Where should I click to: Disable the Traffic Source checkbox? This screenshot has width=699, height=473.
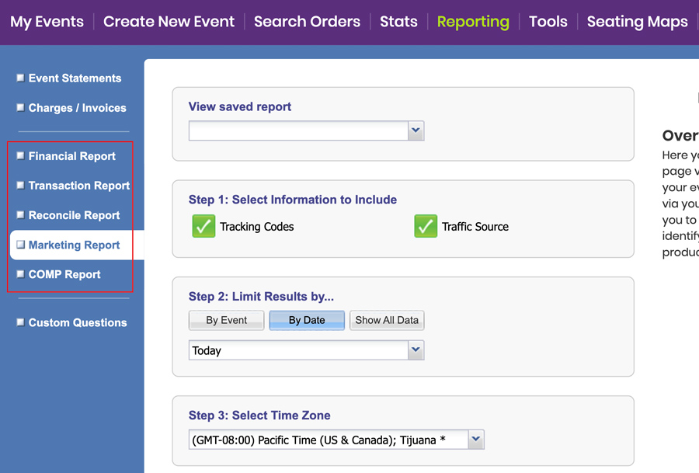click(426, 226)
